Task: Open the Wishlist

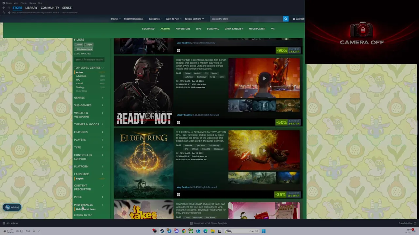Action: pyautogui.click(x=298, y=19)
